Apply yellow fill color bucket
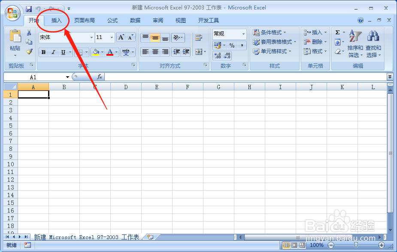This screenshot has width=397, height=252. click(96, 52)
